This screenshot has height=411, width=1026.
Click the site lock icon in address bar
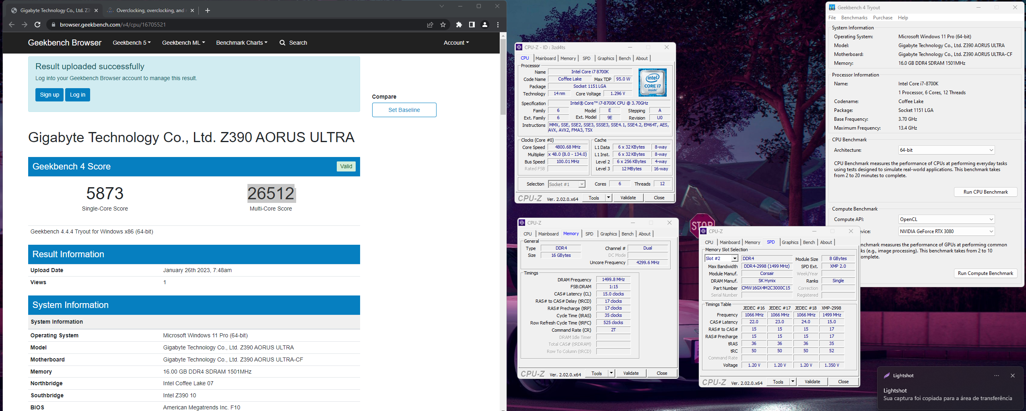pos(53,25)
